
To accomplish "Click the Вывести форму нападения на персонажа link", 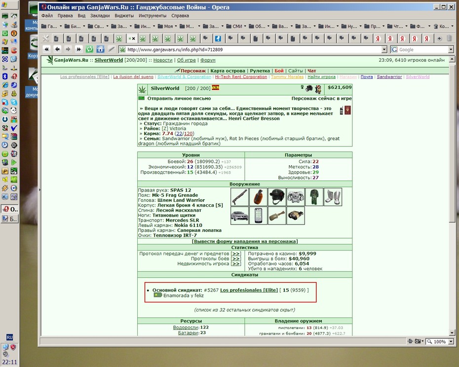I will (x=245, y=241).
